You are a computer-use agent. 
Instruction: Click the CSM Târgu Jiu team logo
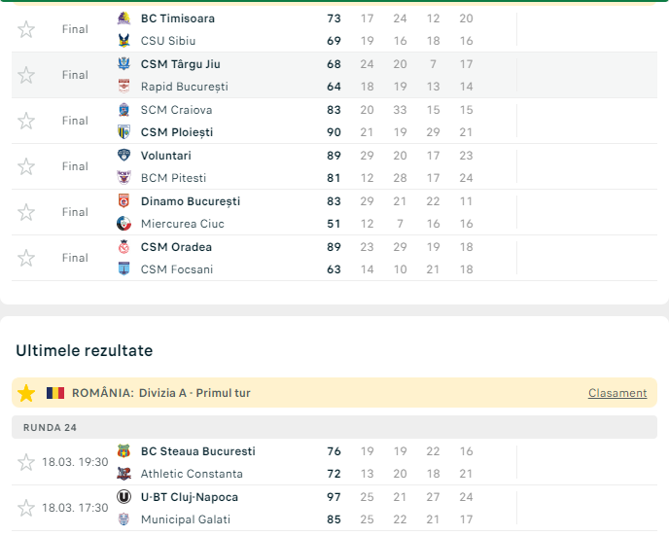pyautogui.click(x=123, y=64)
